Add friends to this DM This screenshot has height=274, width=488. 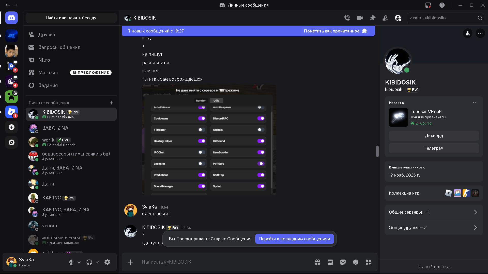pyautogui.click(x=385, y=18)
